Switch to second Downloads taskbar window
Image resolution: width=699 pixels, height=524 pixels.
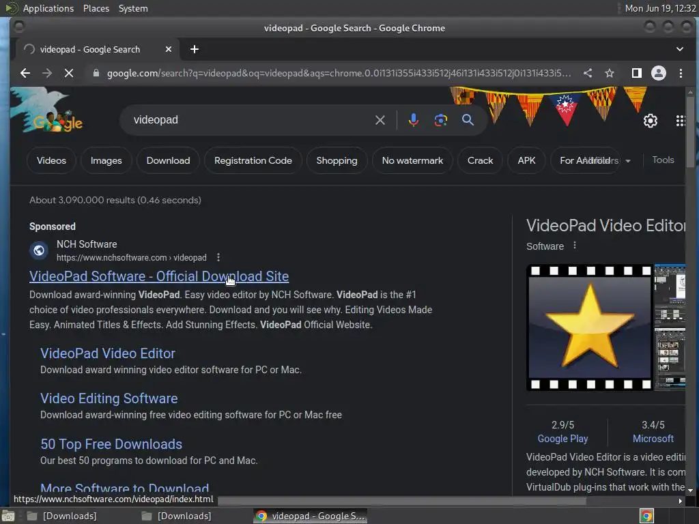point(177,516)
